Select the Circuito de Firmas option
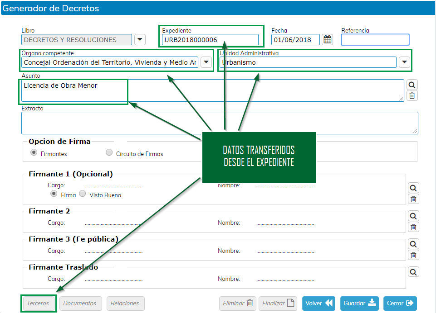Viewport: 436px width, 313px height. coord(109,153)
